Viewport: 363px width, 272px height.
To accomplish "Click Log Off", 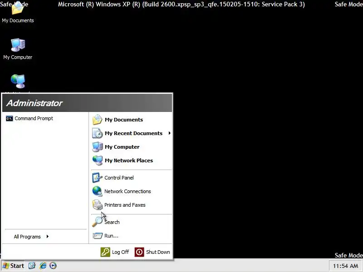I will (115, 252).
